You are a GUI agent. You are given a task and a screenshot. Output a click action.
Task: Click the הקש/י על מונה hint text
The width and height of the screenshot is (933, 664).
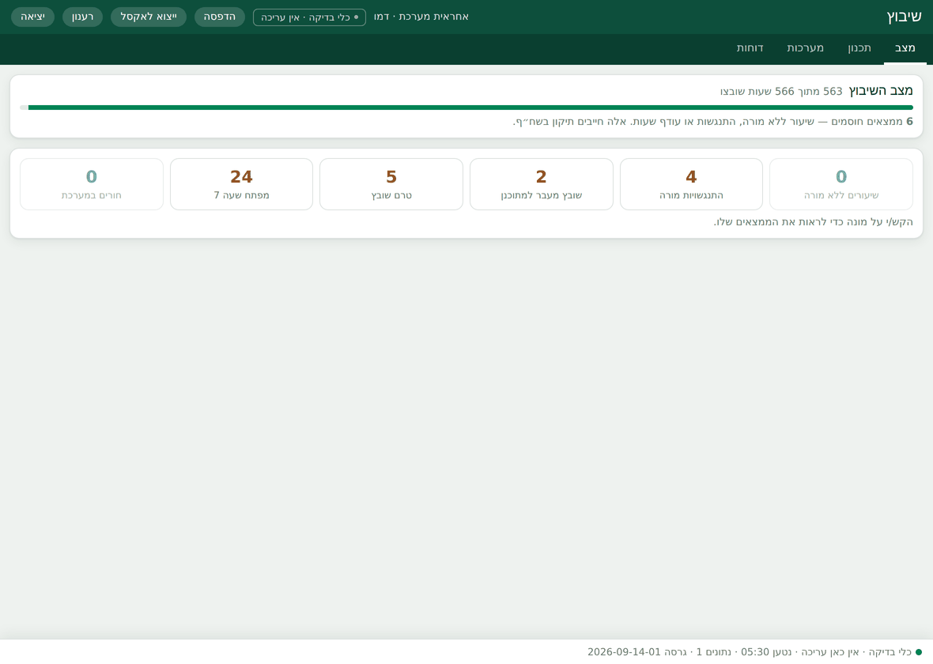pos(813,222)
